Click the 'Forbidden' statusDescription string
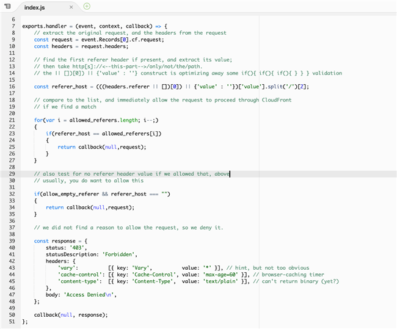397x329 pixels. 118,255
